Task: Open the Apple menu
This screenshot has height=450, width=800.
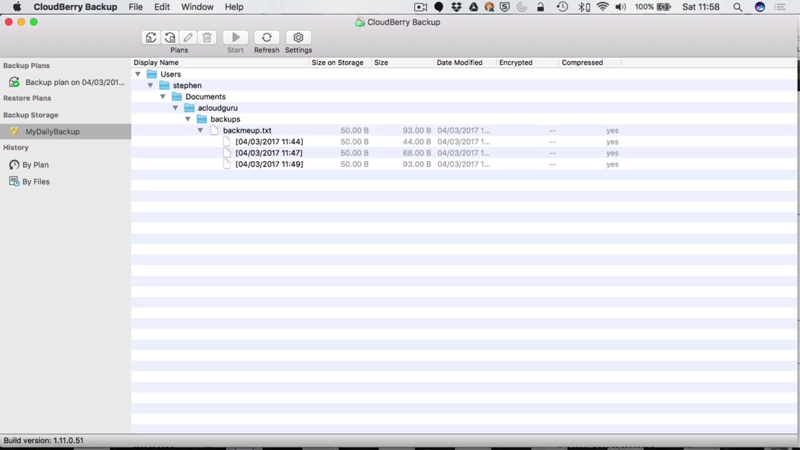Action: click(17, 7)
